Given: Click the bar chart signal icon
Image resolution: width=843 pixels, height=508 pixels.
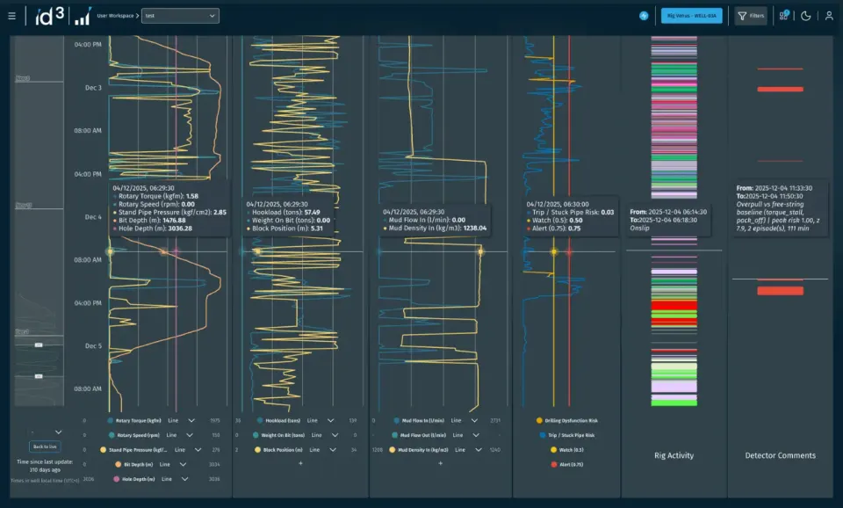Looking at the screenshot, I should click(83, 17).
